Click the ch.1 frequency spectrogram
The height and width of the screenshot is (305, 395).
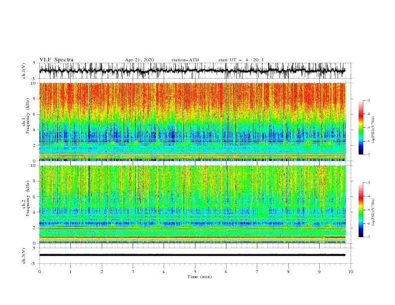[x=193, y=122]
